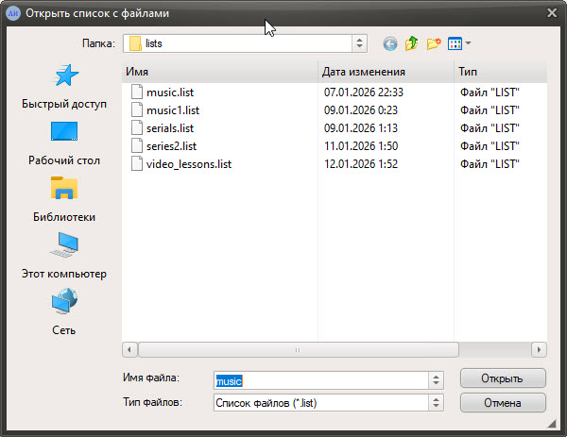The image size is (567, 437).
Task: Close the Открыть список с файлами dialog
Action: [552, 13]
